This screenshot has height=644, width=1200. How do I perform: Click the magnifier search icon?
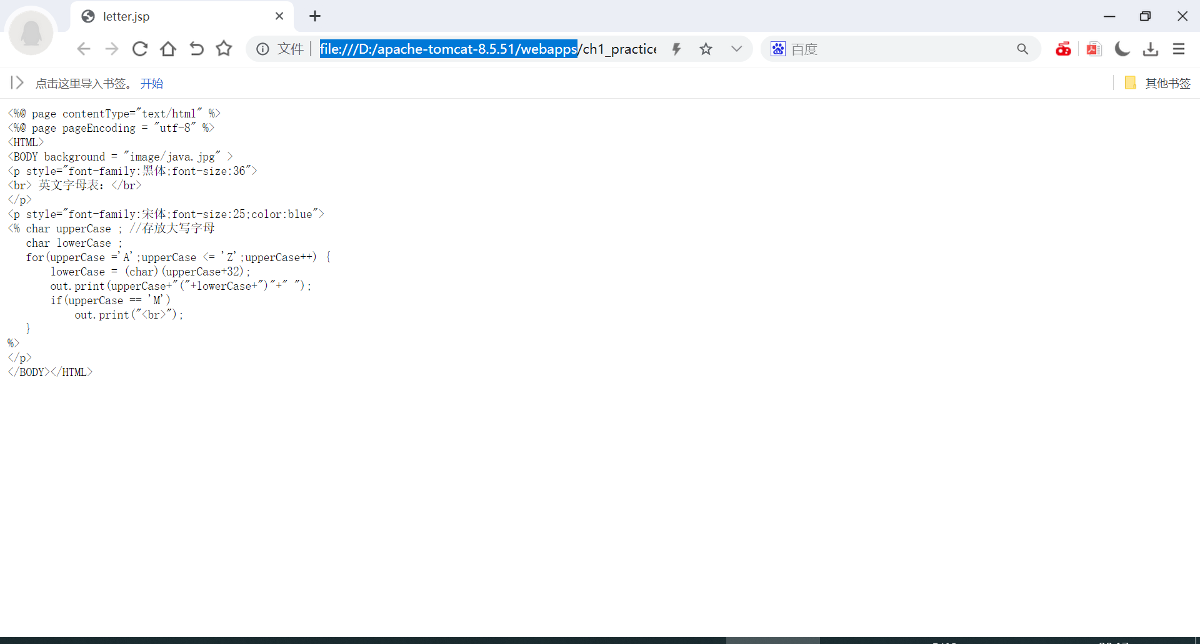[1022, 49]
